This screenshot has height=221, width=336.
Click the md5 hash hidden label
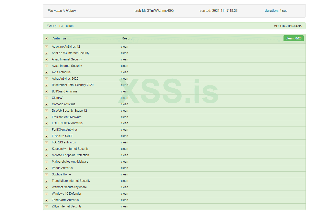(288, 26)
